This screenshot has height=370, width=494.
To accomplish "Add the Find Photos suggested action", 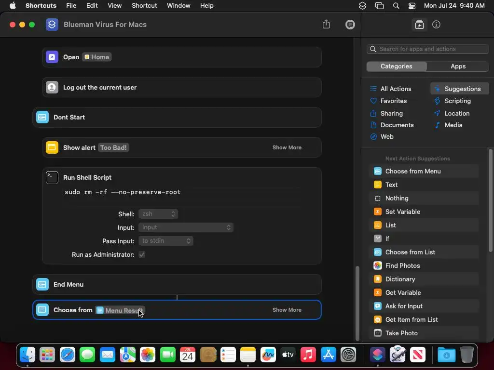I will [x=424, y=266].
